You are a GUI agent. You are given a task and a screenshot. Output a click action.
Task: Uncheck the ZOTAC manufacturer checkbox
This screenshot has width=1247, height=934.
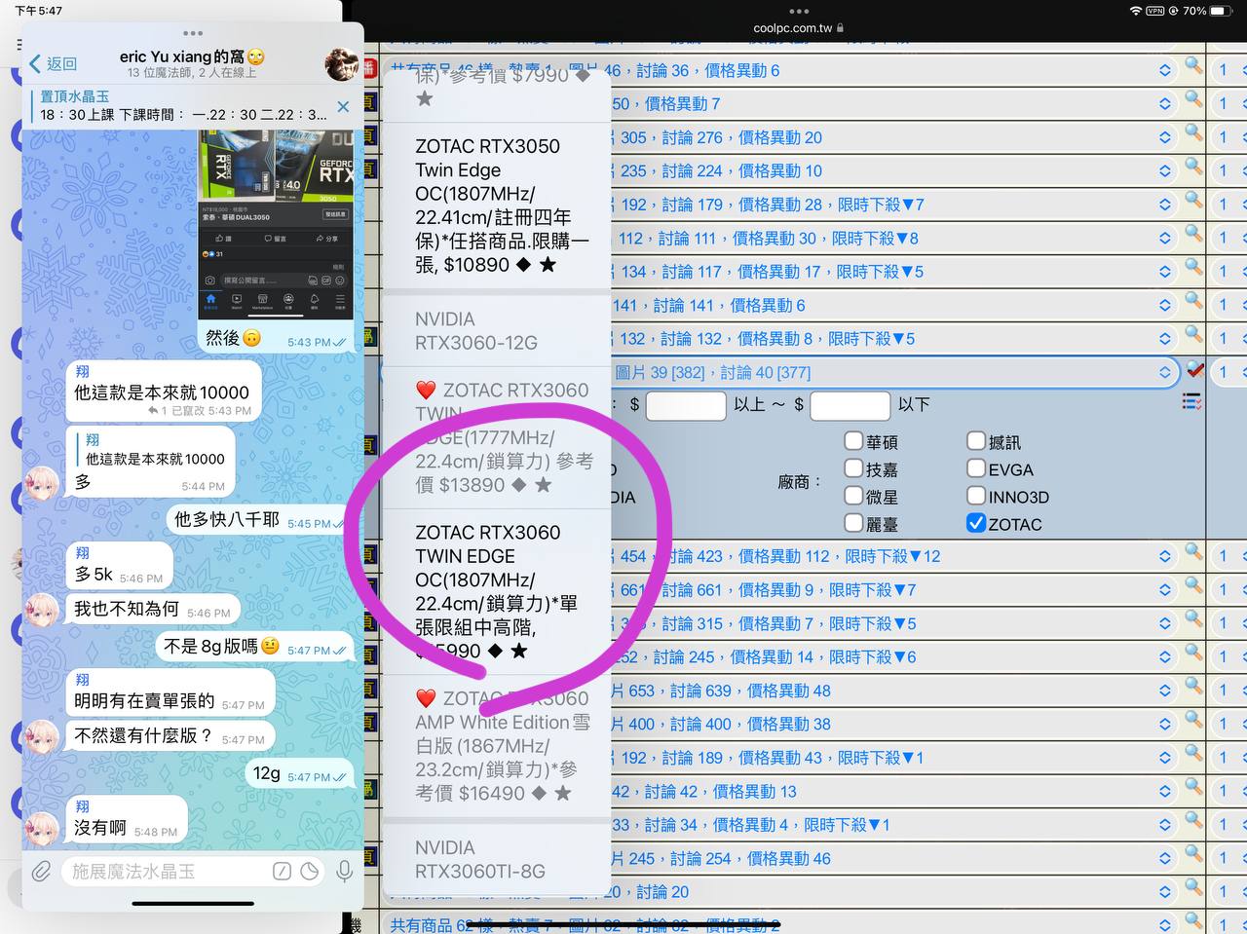coord(976,523)
